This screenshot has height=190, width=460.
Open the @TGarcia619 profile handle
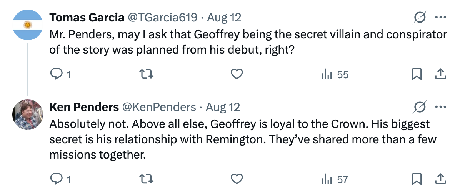pos(162,18)
